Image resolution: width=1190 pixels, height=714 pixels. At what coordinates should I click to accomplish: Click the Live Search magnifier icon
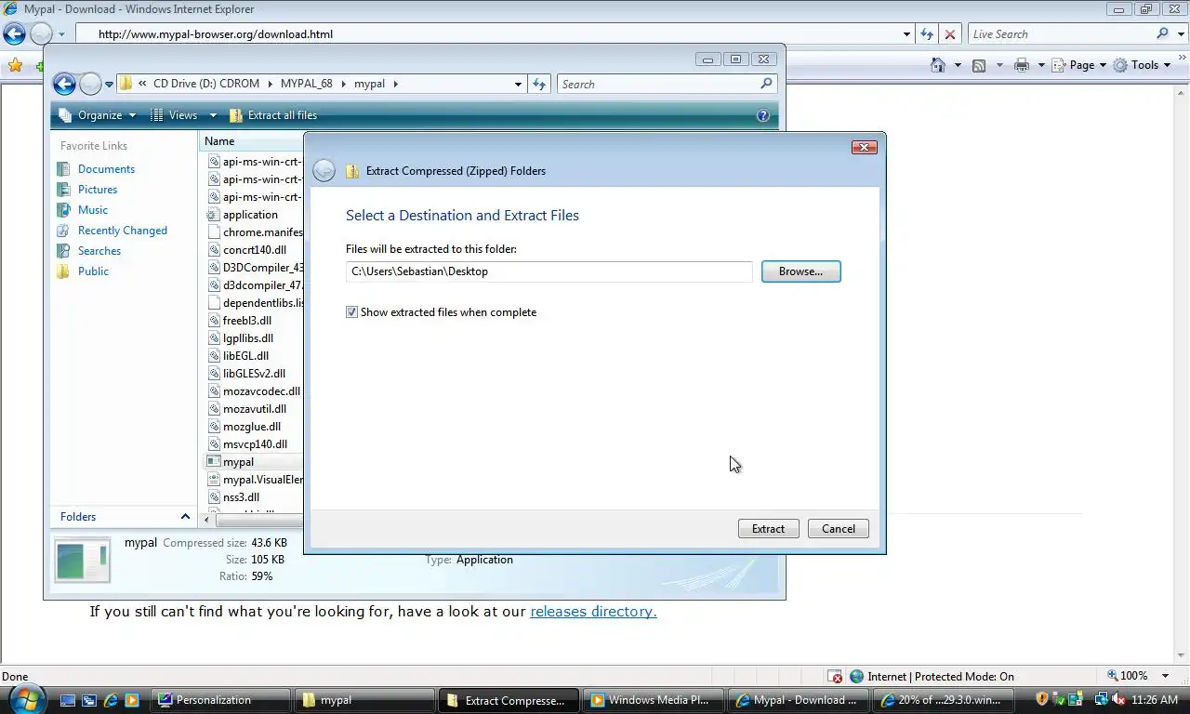[x=1163, y=33]
